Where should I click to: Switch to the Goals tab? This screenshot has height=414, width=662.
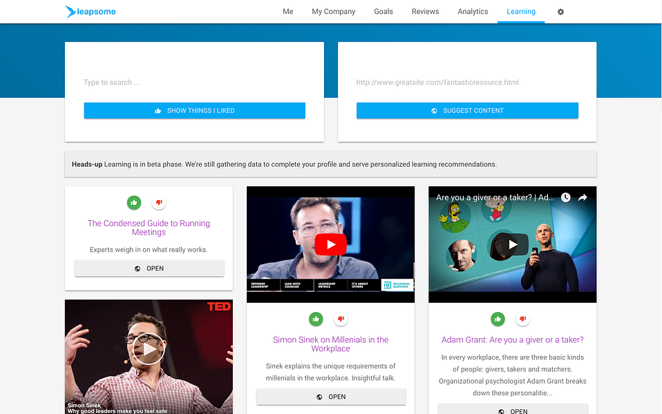pos(384,11)
